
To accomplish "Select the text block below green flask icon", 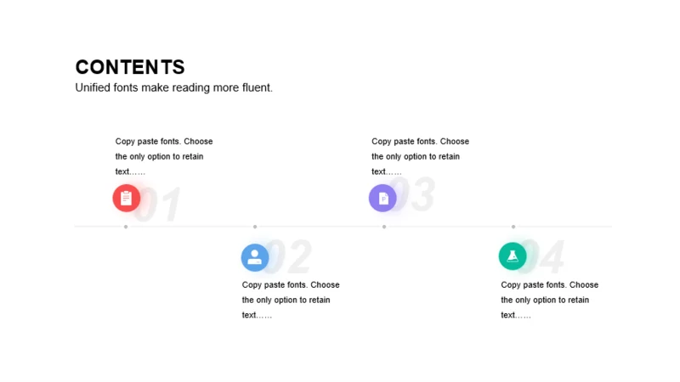I will click(549, 300).
